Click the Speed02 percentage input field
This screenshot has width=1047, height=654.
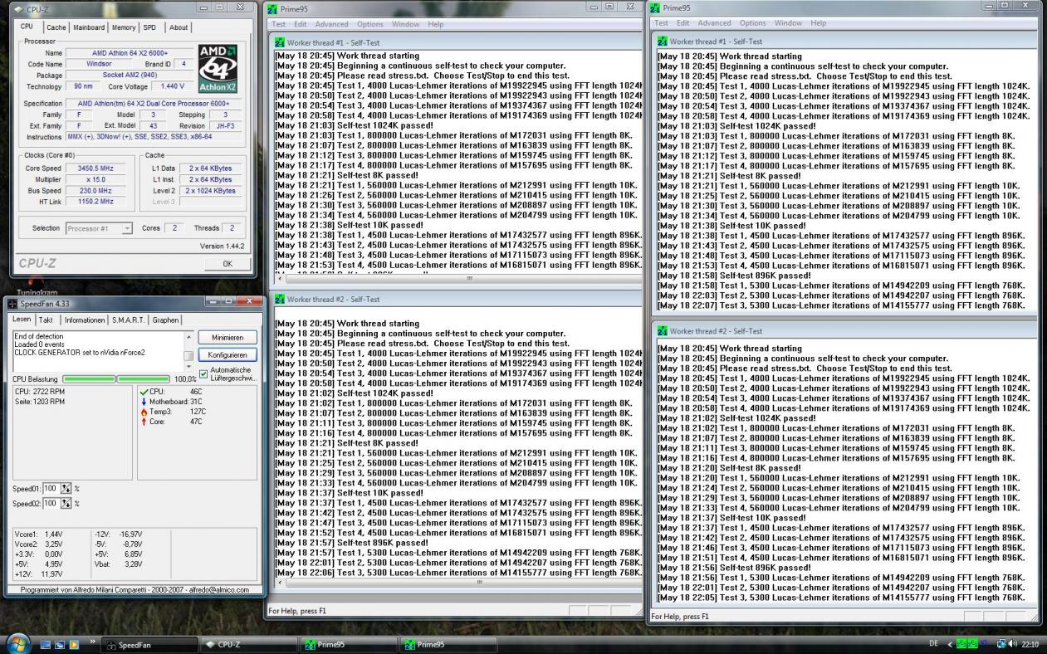click(x=51, y=503)
